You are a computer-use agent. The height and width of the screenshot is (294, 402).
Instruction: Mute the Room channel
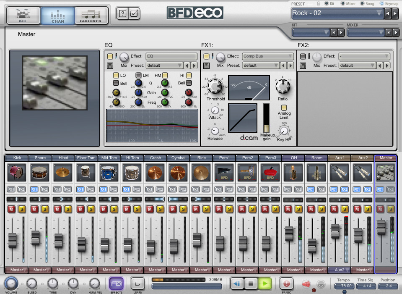311,209
